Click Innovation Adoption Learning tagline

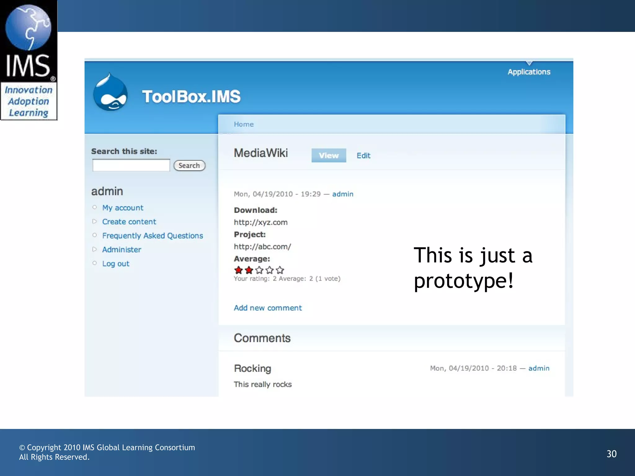[x=29, y=101]
